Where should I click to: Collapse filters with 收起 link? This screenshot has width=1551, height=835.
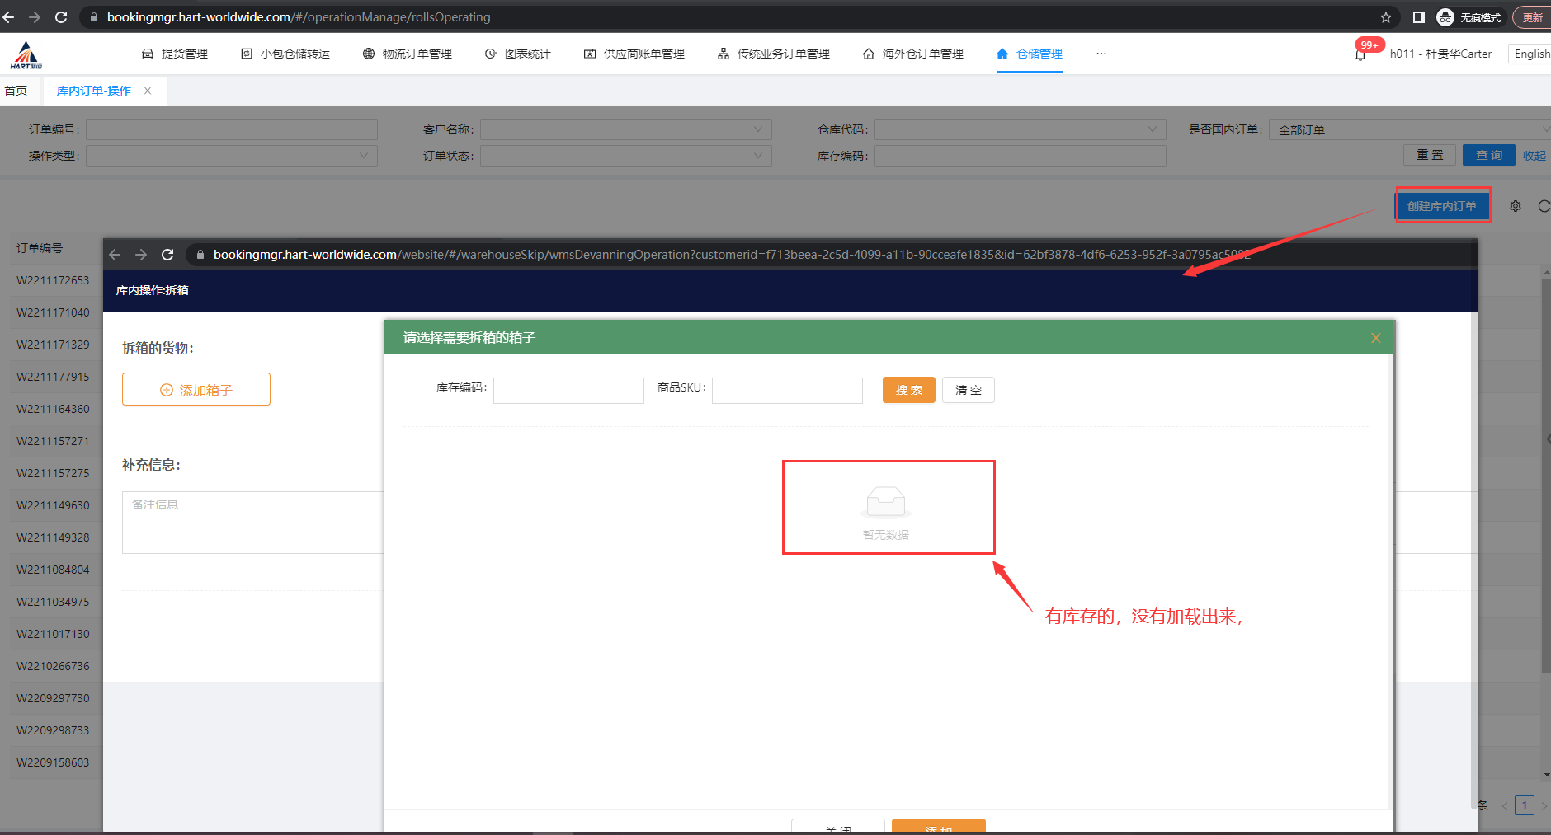pyautogui.click(x=1534, y=156)
